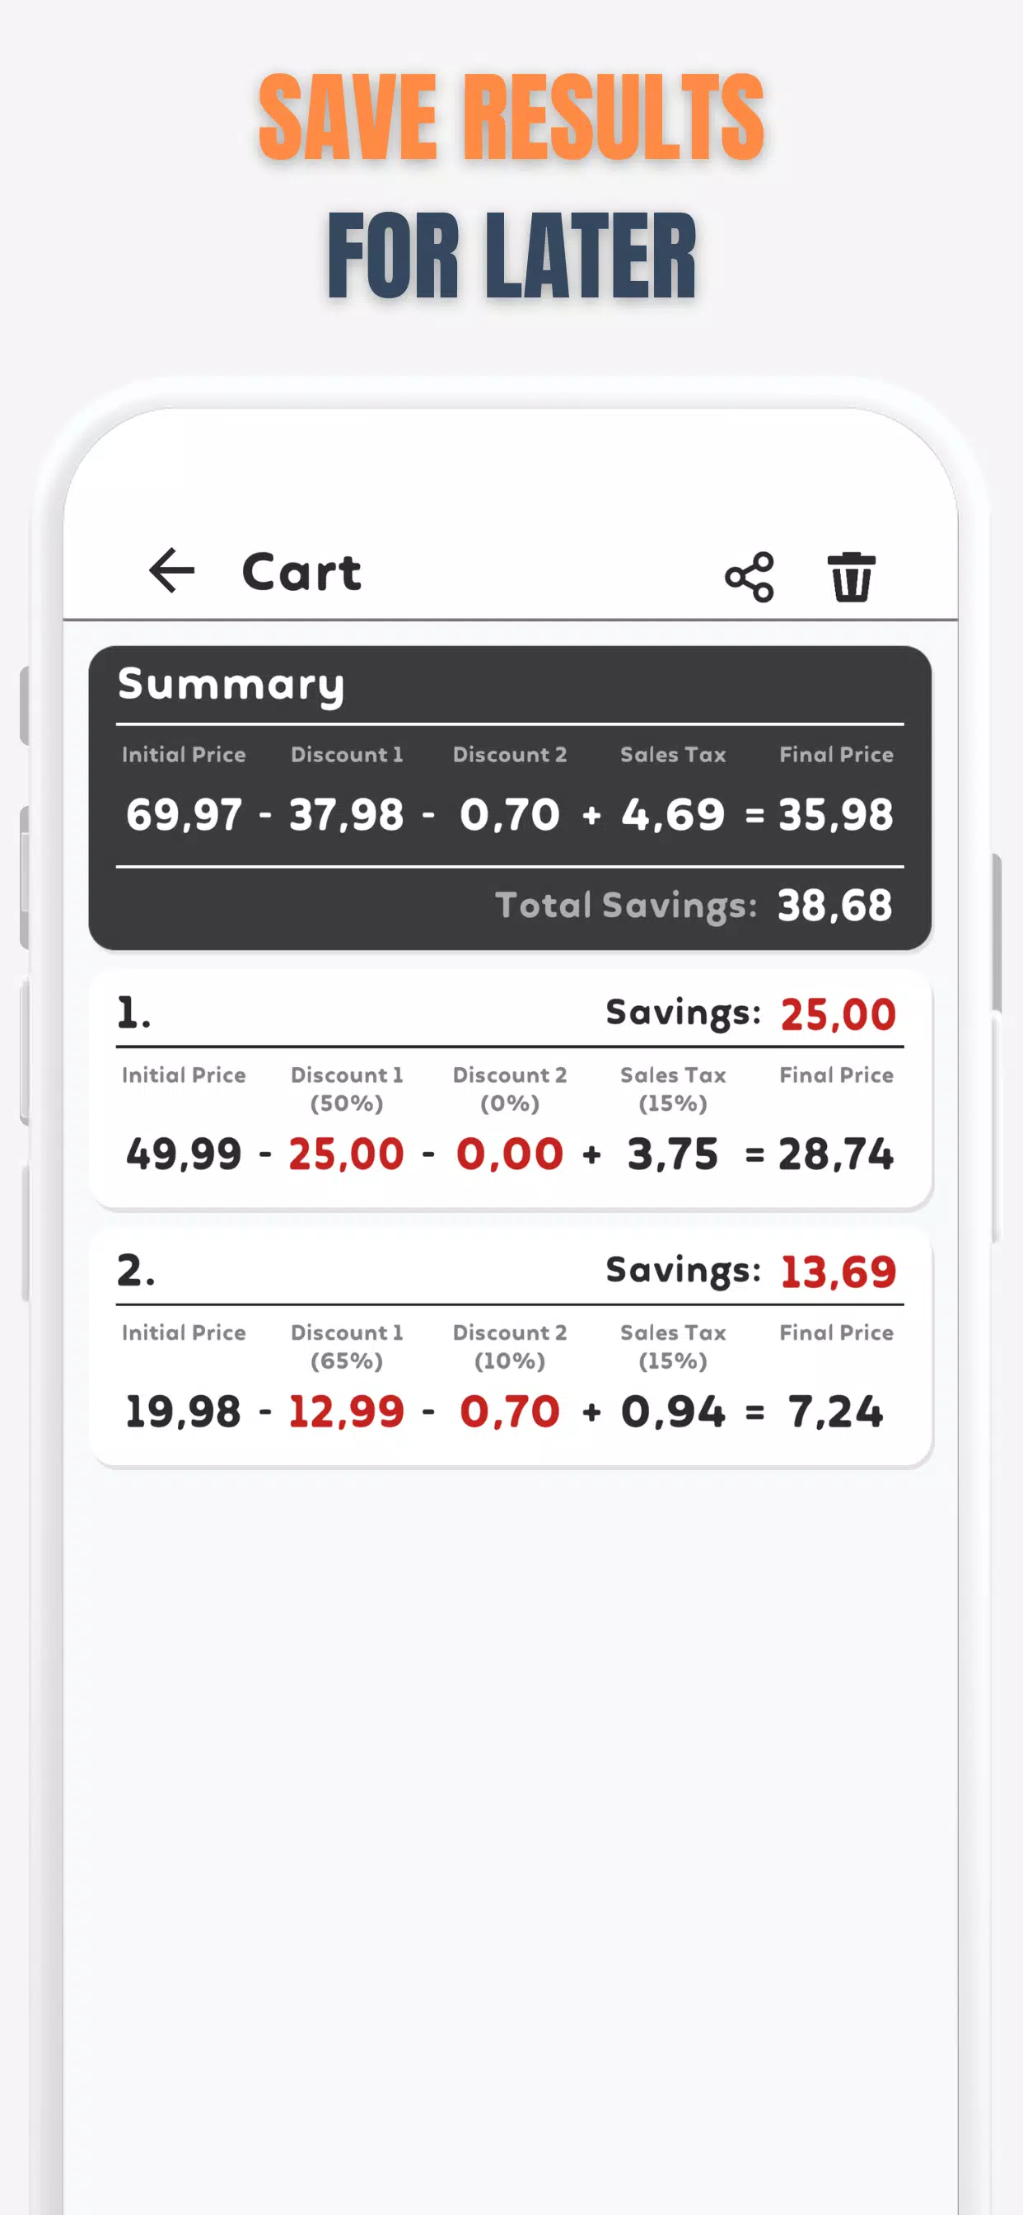Select item 1 initial price 49,99
The image size is (1023, 2215).
183,1154
